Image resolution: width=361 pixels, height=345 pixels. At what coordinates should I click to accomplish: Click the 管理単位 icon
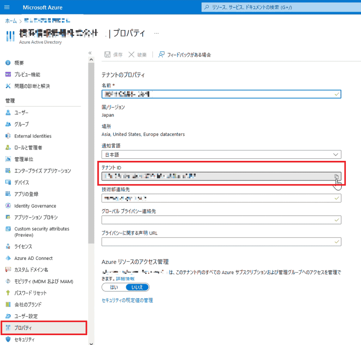(8, 159)
